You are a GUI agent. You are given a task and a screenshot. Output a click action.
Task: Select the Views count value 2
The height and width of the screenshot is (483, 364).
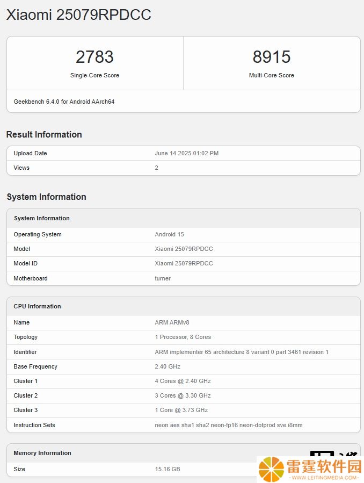(156, 168)
